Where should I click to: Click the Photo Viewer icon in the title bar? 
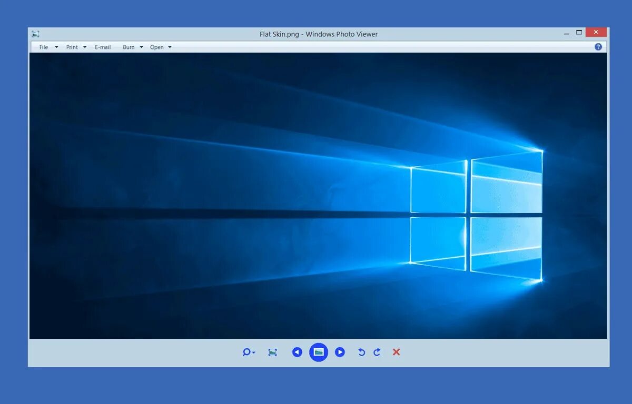pos(35,33)
